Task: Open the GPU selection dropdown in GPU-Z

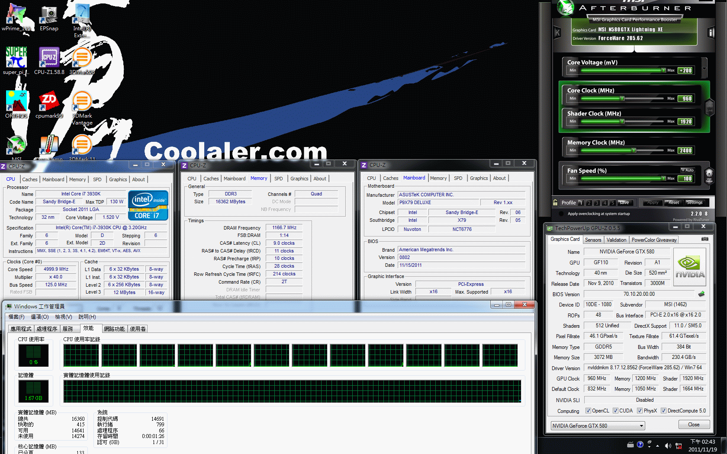Action: (x=598, y=426)
